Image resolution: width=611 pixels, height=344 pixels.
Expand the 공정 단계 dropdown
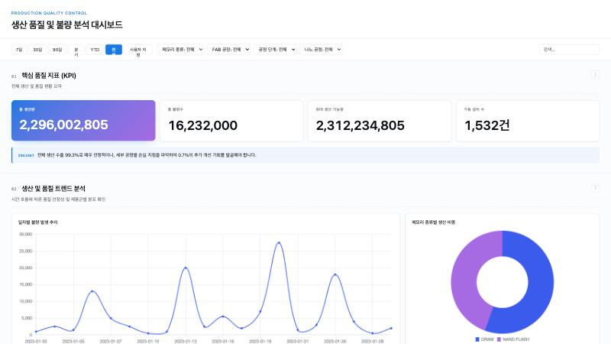click(x=275, y=50)
